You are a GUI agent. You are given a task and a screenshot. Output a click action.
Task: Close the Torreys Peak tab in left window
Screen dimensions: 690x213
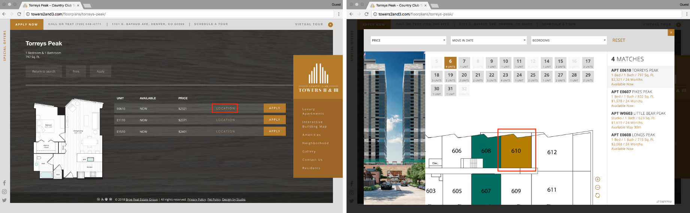click(x=78, y=6)
